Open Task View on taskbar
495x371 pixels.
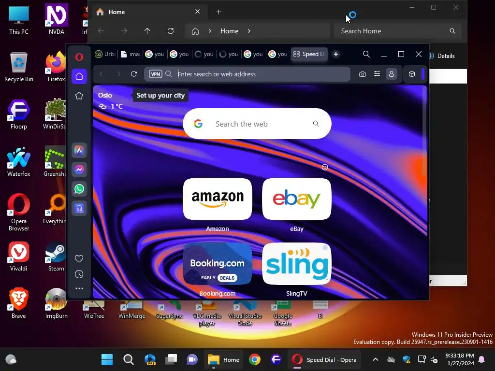[x=172, y=359]
